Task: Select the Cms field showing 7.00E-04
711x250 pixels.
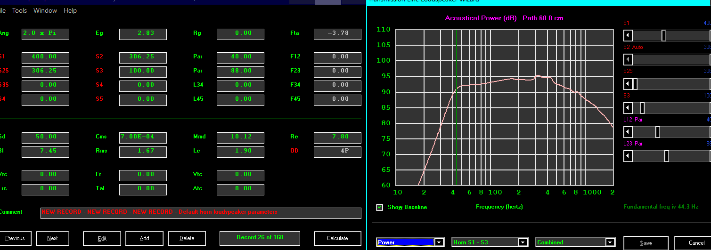Action: pos(143,137)
